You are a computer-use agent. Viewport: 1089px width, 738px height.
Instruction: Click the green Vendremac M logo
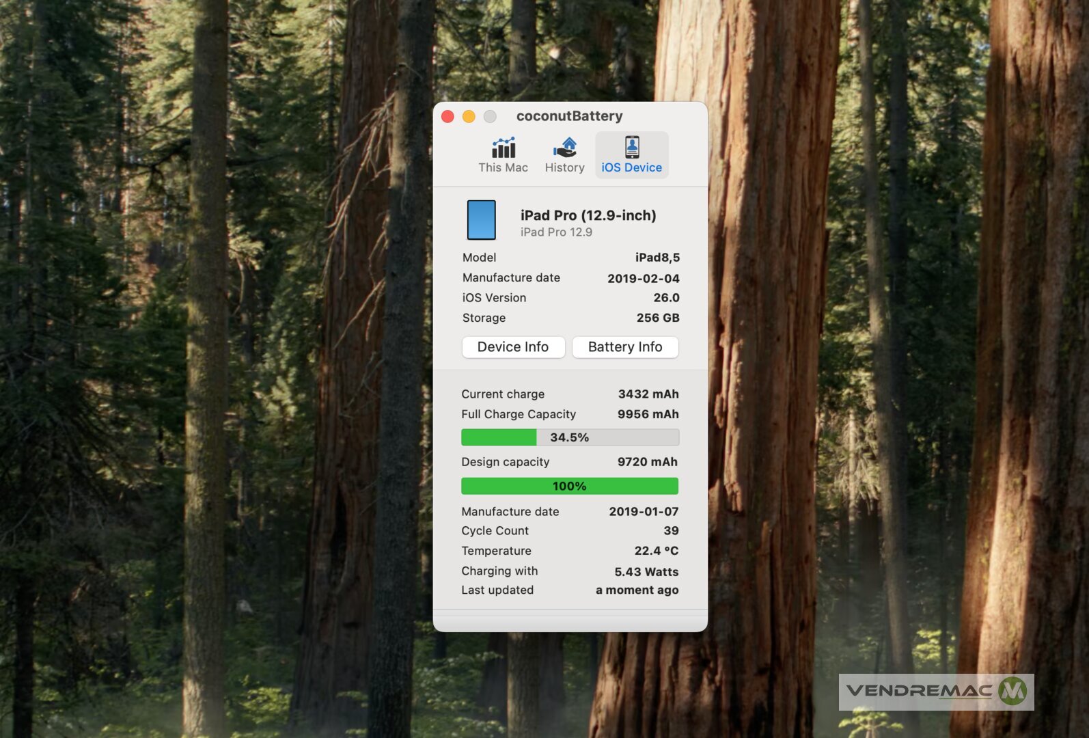pos(1012,692)
